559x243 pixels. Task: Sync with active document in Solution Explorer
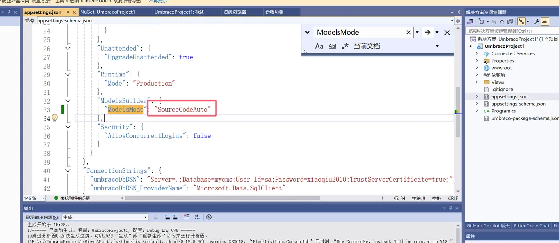pyautogui.click(x=494, y=22)
